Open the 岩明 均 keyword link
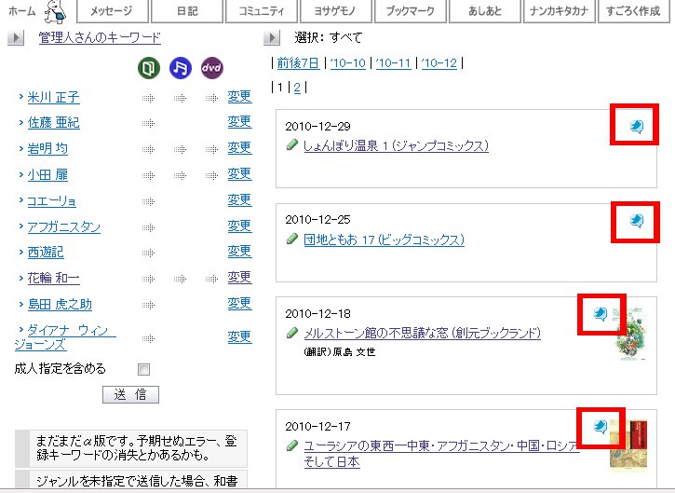The image size is (675, 493). (47, 148)
